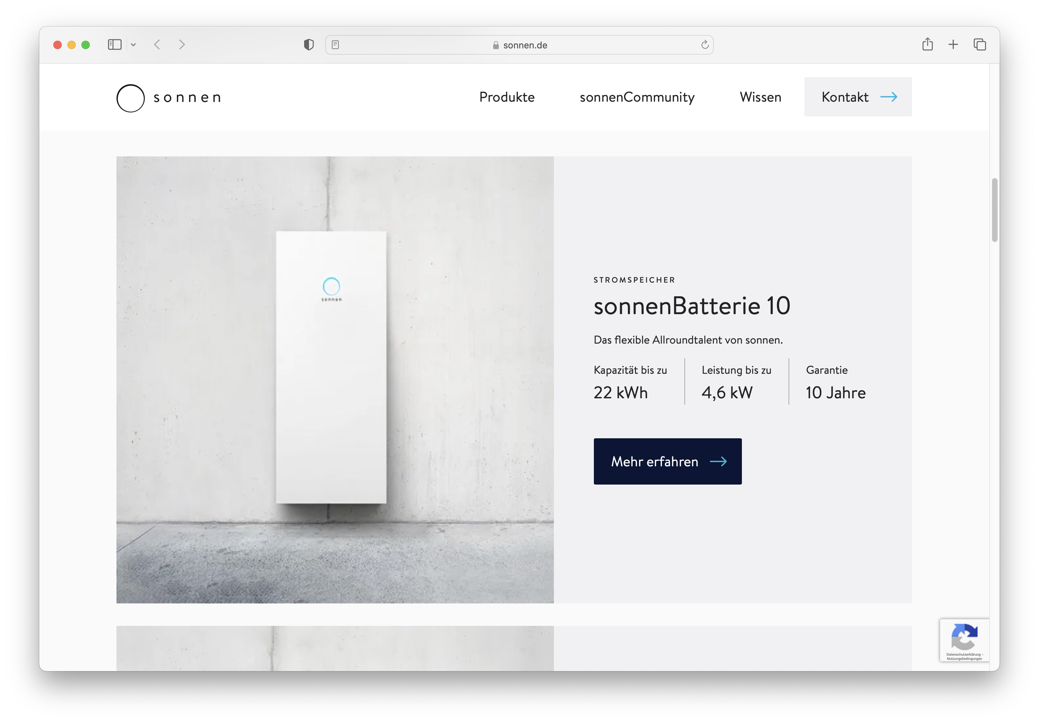Open the sonnenBatterie 10 product image
The width and height of the screenshot is (1039, 723).
coord(335,380)
